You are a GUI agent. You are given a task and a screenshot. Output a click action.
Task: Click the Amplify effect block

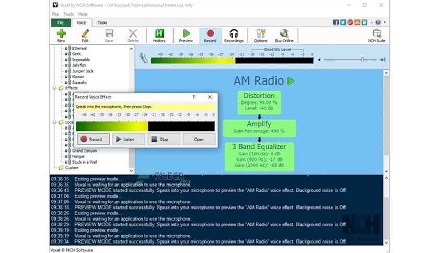point(259,128)
